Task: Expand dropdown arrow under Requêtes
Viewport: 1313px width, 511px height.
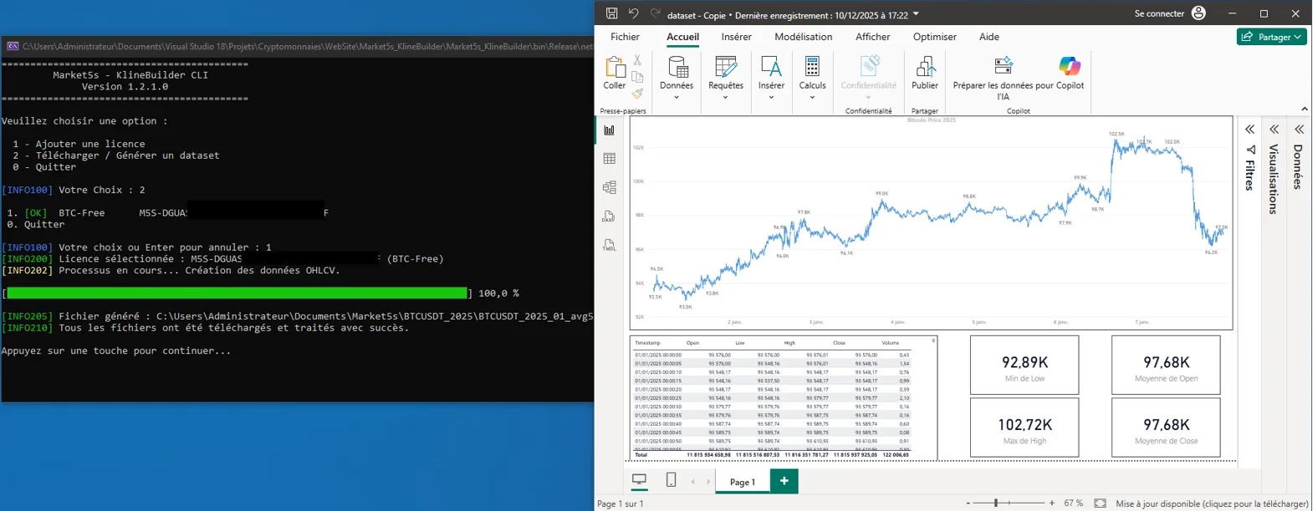Action: coord(726,97)
